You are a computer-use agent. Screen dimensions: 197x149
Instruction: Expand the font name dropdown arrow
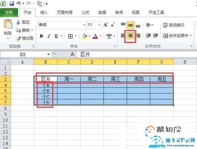pyautogui.click(x=84, y=25)
